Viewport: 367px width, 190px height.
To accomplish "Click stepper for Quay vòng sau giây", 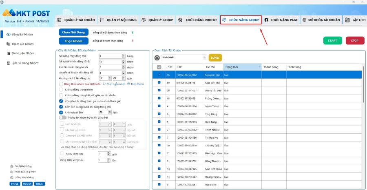I will click(108, 154).
